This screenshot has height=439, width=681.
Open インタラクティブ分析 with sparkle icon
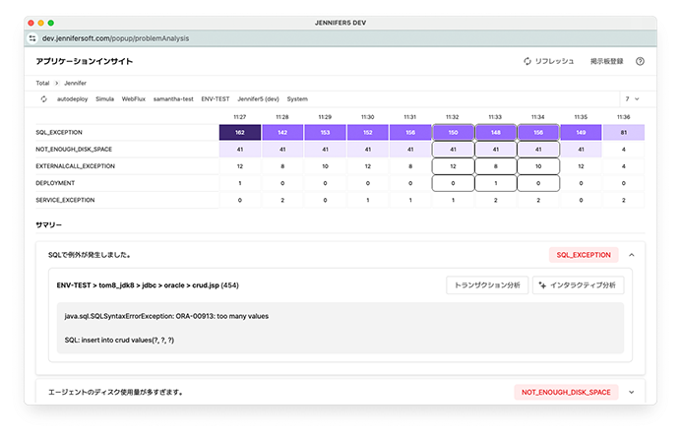[578, 285]
